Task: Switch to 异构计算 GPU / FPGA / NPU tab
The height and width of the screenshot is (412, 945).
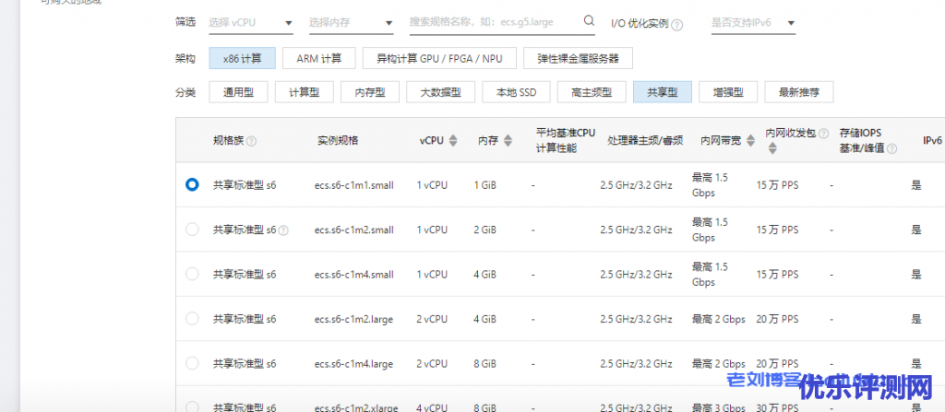Action: click(439, 59)
